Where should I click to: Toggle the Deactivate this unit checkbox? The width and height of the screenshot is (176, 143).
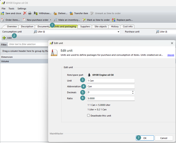(x=89, y=116)
